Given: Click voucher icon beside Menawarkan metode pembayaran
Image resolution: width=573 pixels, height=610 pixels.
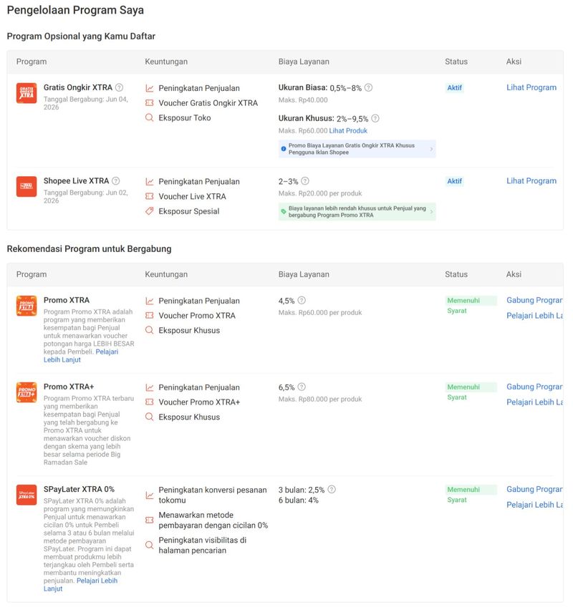Looking at the screenshot, I should click(x=150, y=520).
